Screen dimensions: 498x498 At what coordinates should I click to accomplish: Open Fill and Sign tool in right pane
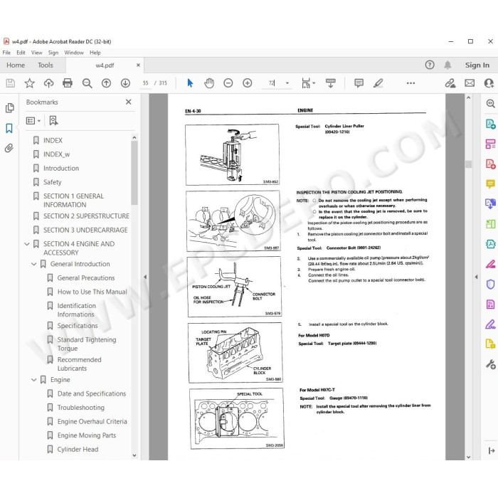pyautogui.click(x=490, y=324)
